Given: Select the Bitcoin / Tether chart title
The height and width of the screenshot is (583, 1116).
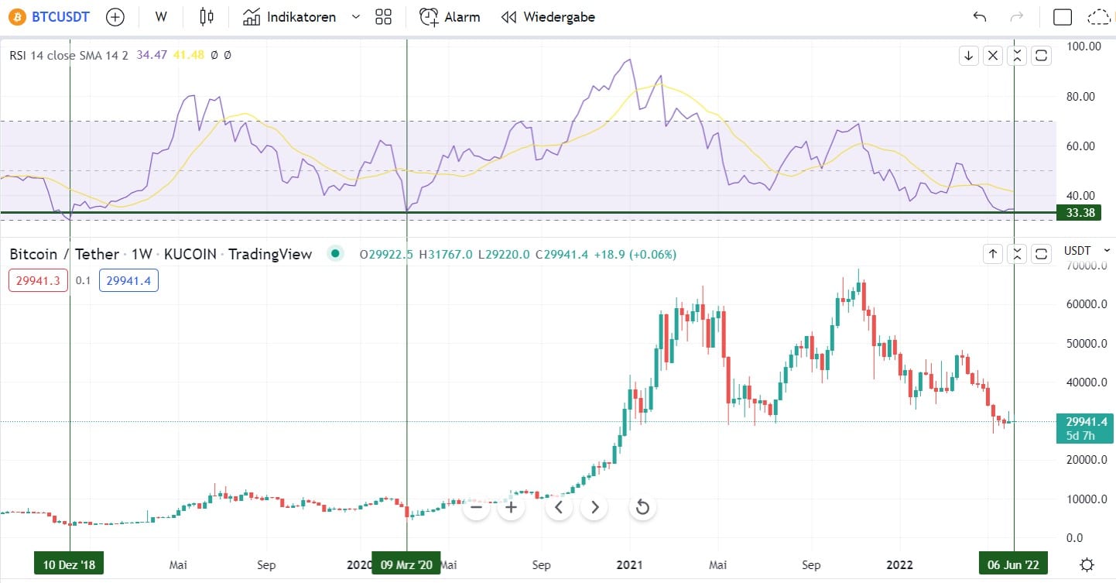Looking at the screenshot, I should point(160,254).
